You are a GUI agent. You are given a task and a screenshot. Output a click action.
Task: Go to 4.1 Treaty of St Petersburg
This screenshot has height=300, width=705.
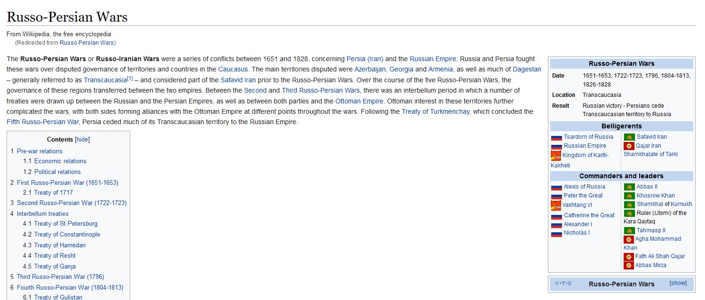coord(66,224)
